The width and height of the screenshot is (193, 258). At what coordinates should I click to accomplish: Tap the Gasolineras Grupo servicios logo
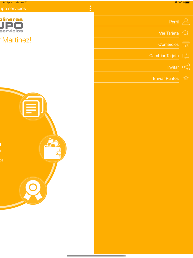pyautogui.click(x=11, y=25)
